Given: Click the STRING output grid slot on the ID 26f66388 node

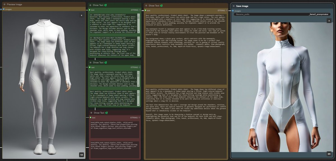Looking at the screenshot, I should pyautogui.click(x=140, y=10).
